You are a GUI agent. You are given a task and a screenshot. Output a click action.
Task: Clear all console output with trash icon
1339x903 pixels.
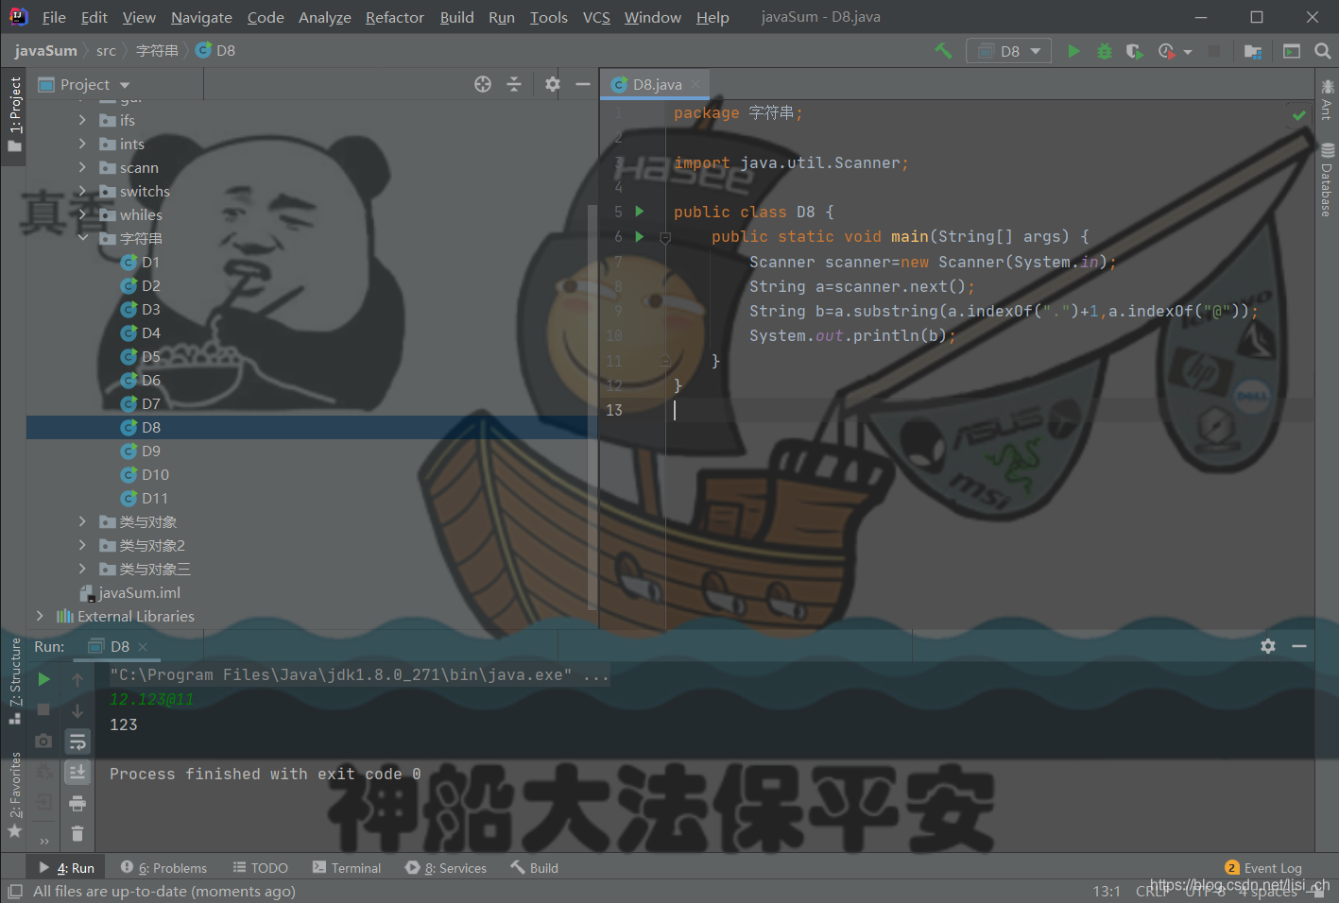pyautogui.click(x=77, y=834)
